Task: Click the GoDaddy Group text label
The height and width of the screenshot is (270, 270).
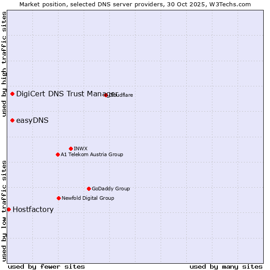Action: [111, 189]
